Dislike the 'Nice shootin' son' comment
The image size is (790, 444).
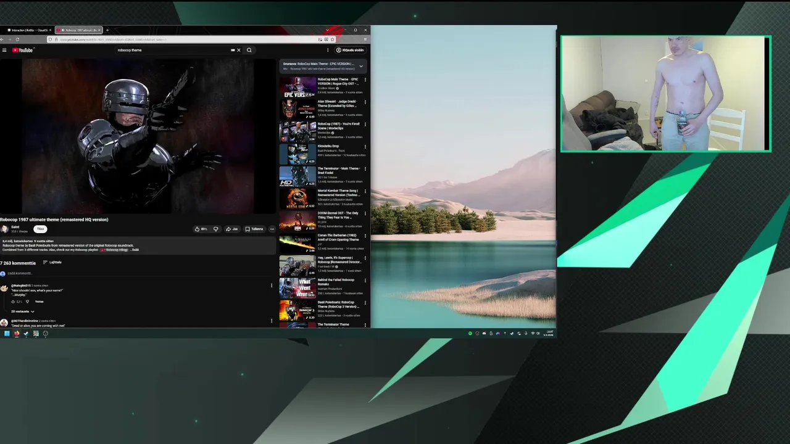27,302
